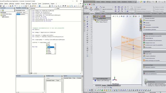Screen dimensions: 166x93
Task: Open Exécution menu in VBA editor
Action: pos(34,4)
